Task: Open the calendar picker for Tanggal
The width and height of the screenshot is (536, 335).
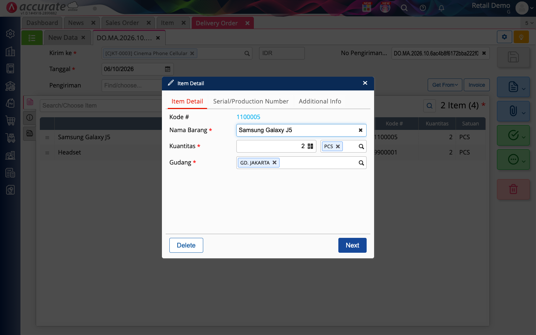Action: point(167,69)
